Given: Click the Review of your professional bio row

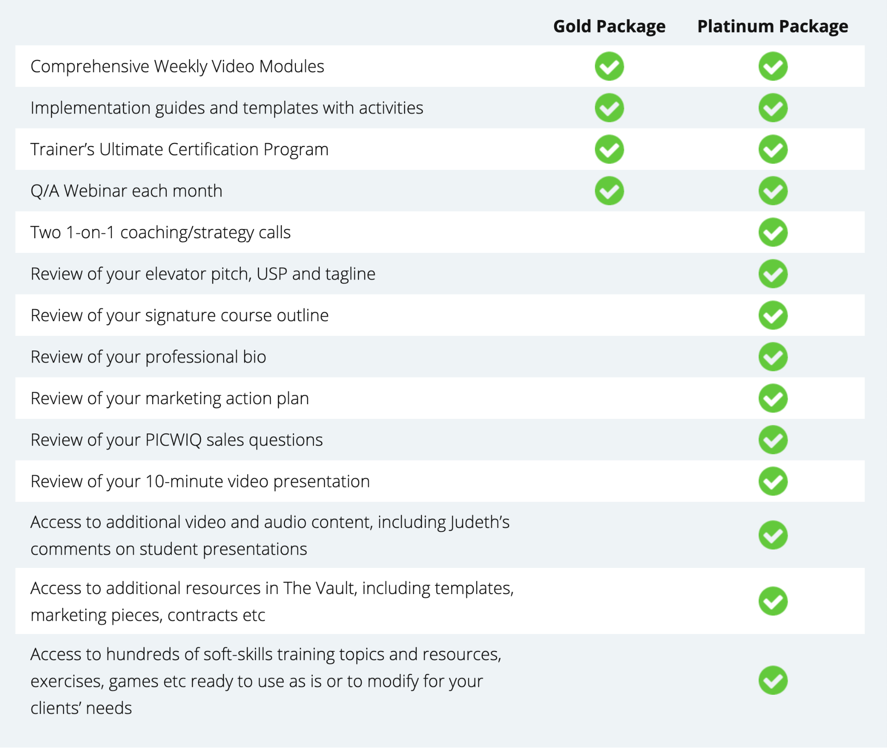Looking at the screenshot, I should pos(440,357).
